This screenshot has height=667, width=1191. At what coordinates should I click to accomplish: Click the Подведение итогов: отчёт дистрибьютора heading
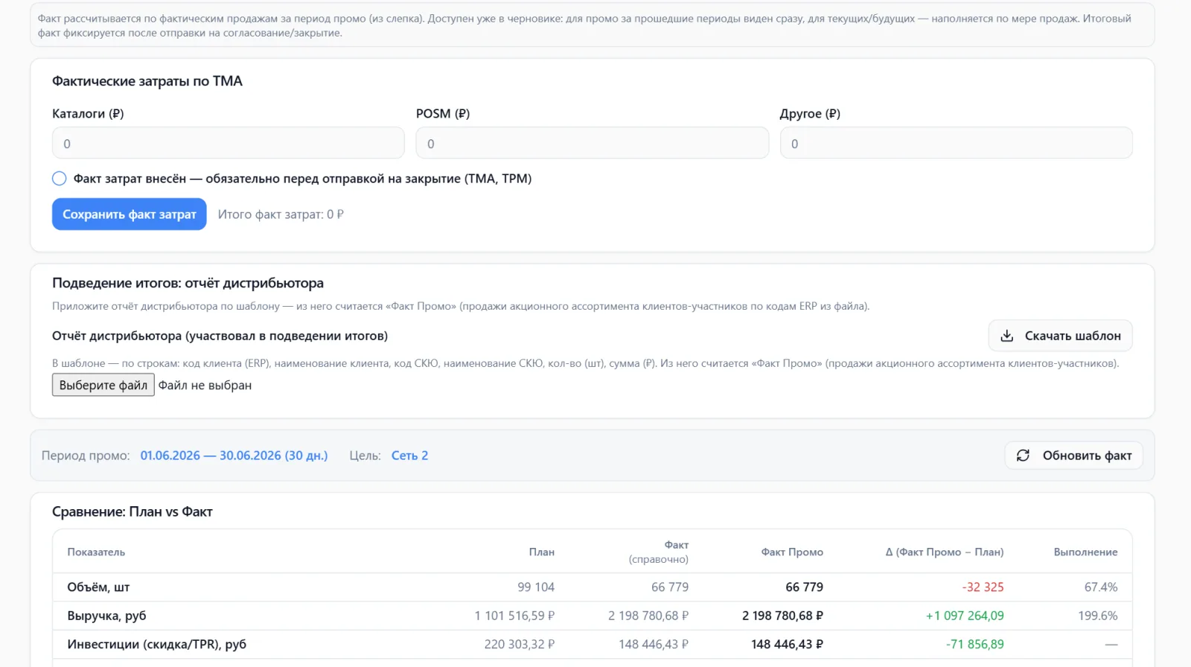[188, 283]
